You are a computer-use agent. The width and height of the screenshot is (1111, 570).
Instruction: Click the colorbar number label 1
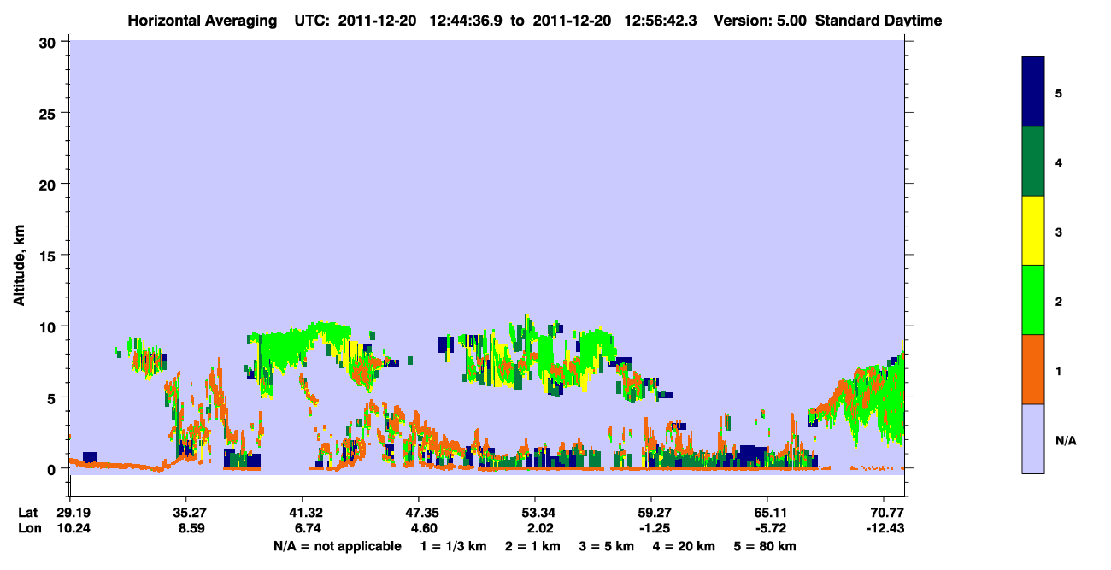tap(1059, 371)
